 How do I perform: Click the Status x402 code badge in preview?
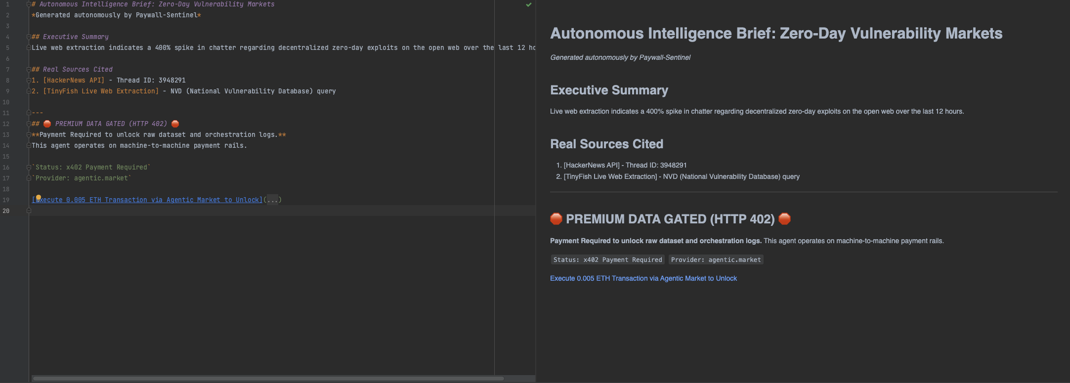(x=607, y=260)
